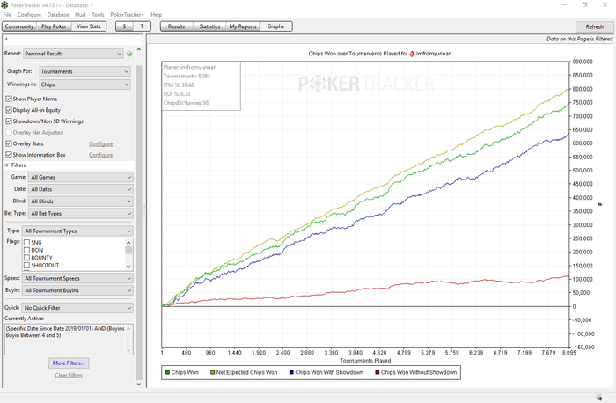616x403 pixels.
Task: Check the SNG flag checkbox
Action: coord(26,242)
